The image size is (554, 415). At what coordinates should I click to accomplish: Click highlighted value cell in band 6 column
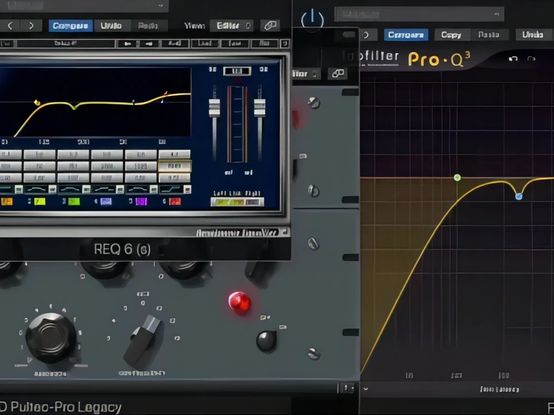coord(175,166)
